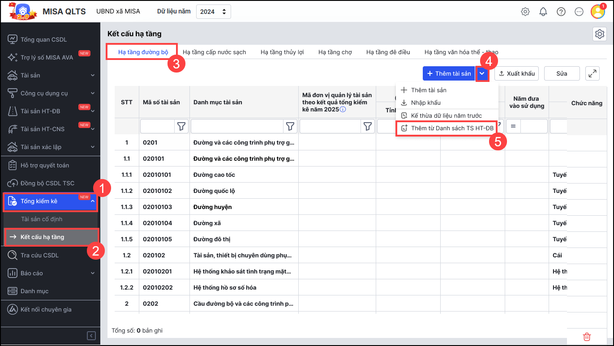This screenshot has width=614, height=346.
Task: Change Dữ liệu năm 2024 selector
Action: click(214, 12)
